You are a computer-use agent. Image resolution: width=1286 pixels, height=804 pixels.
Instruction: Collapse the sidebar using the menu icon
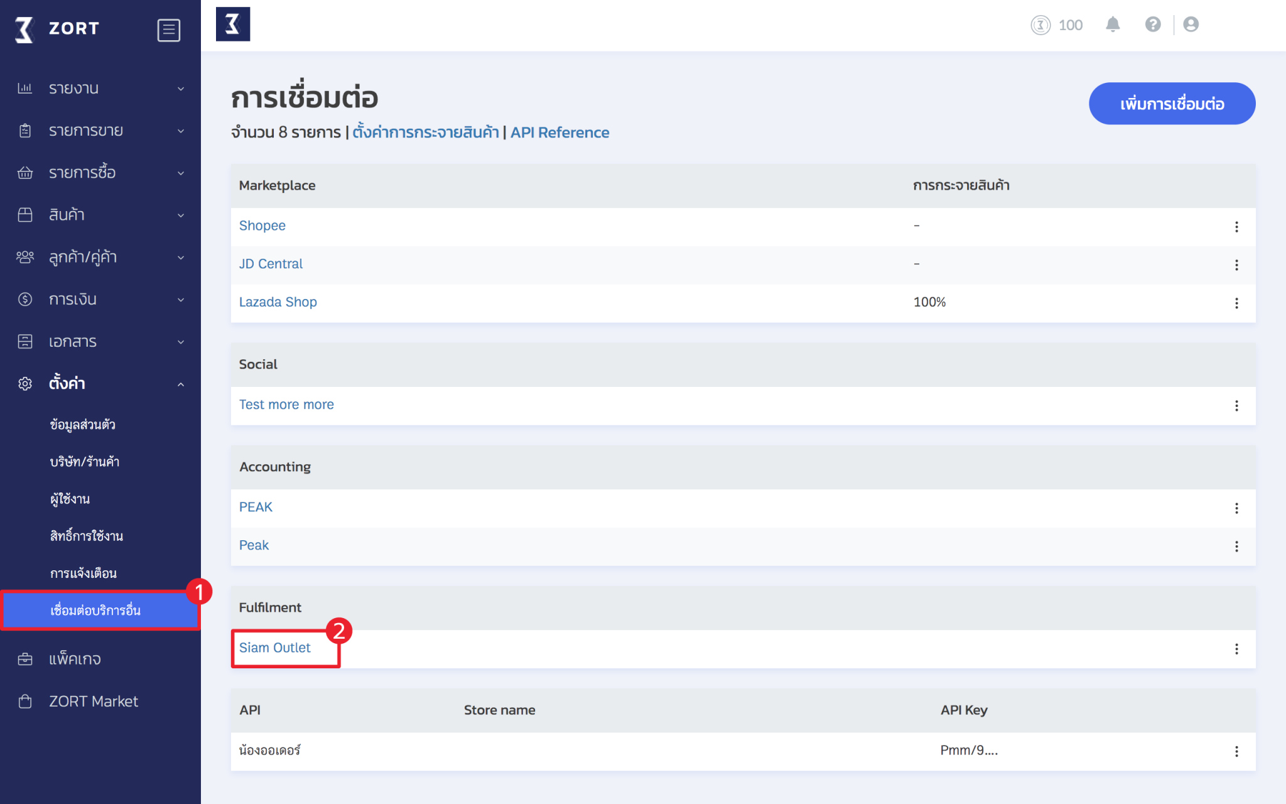click(168, 30)
